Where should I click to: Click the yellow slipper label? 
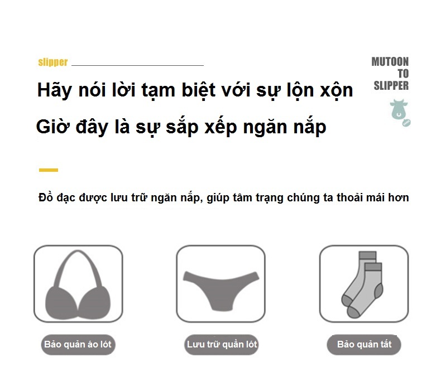point(53,62)
